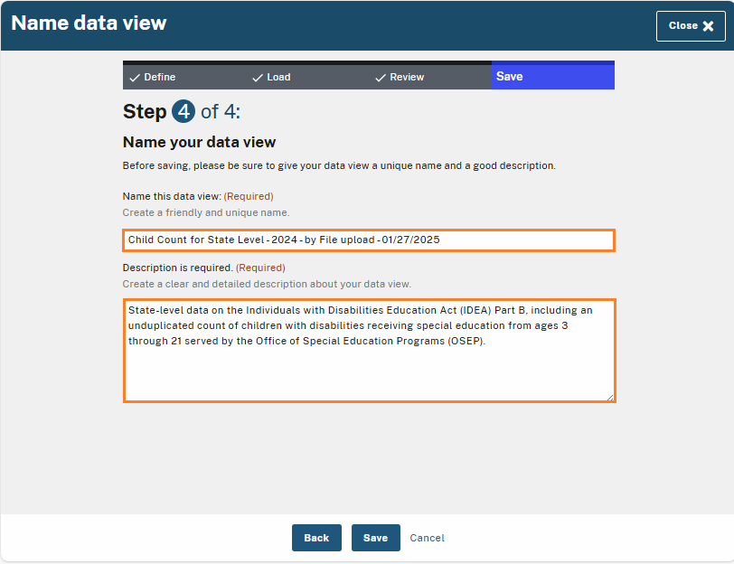The image size is (734, 564).
Task: Click the X icon inside the Close button
Action: (709, 26)
